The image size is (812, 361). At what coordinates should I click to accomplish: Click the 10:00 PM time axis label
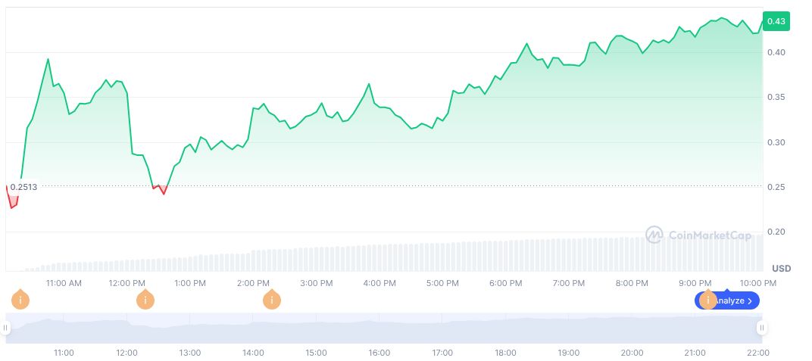(758, 283)
